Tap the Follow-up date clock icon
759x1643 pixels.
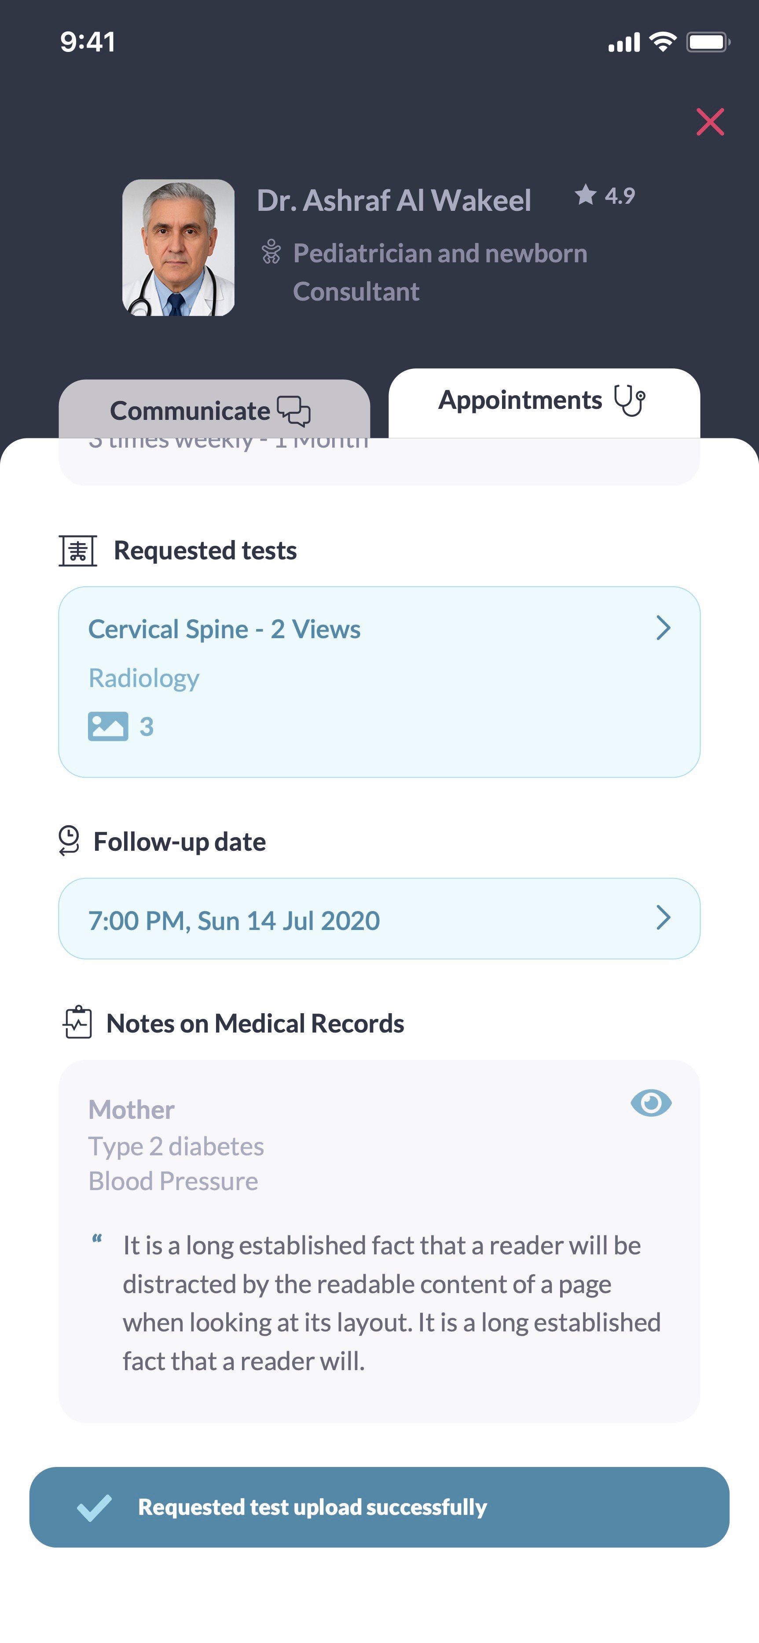69,840
